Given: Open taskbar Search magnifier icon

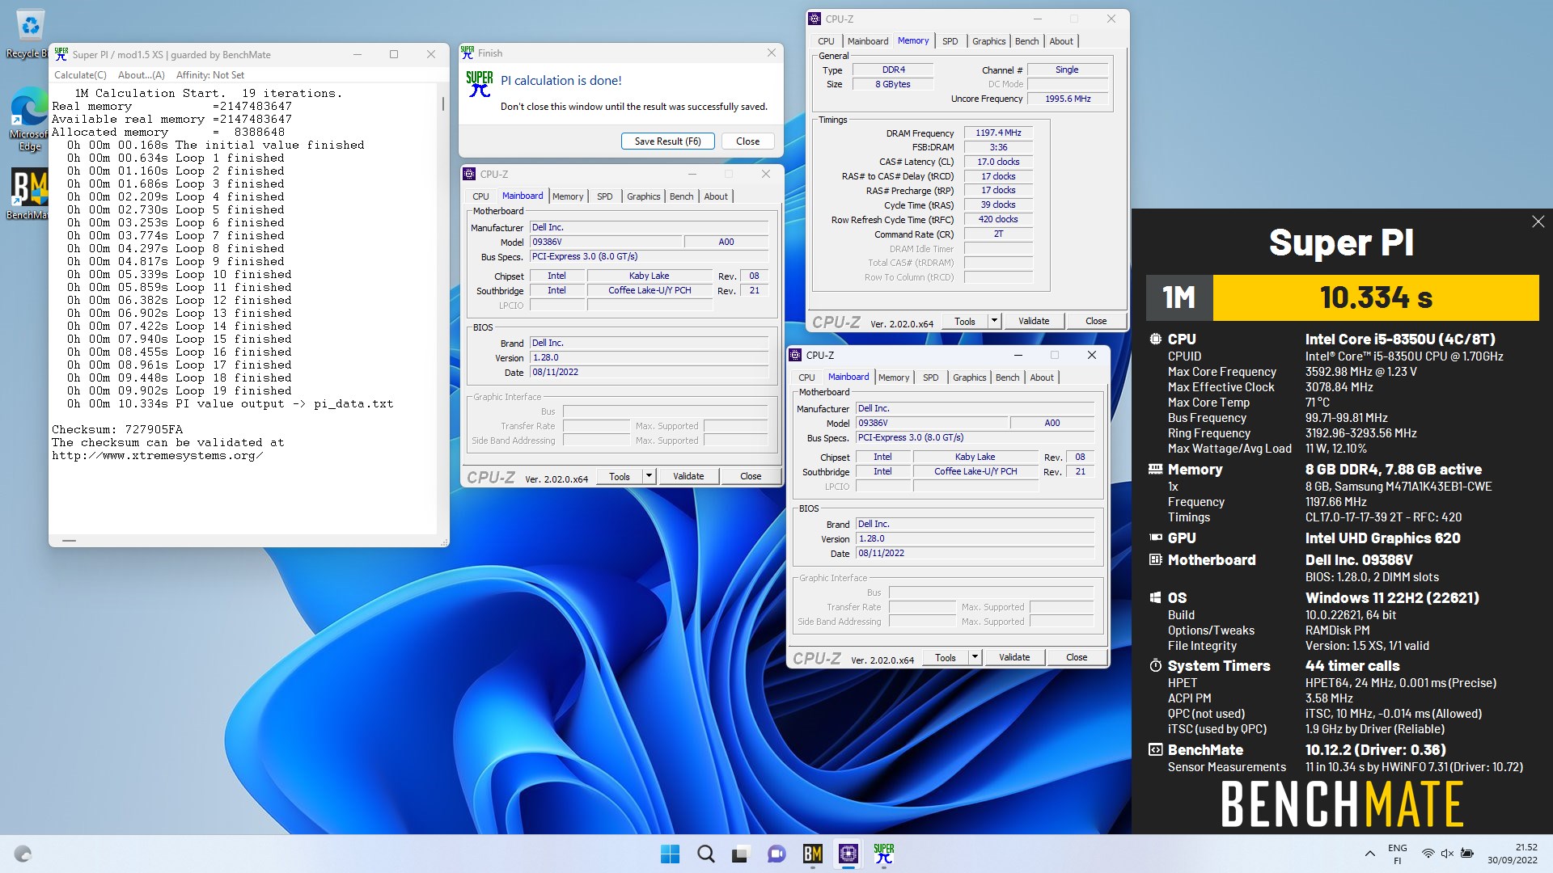Looking at the screenshot, I should (x=706, y=854).
